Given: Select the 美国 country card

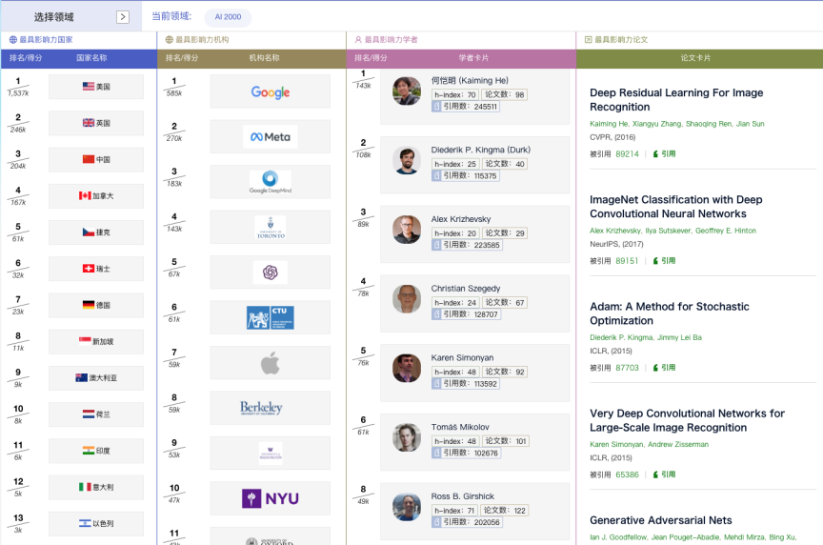Looking at the screenshot, I should (96, 87).
